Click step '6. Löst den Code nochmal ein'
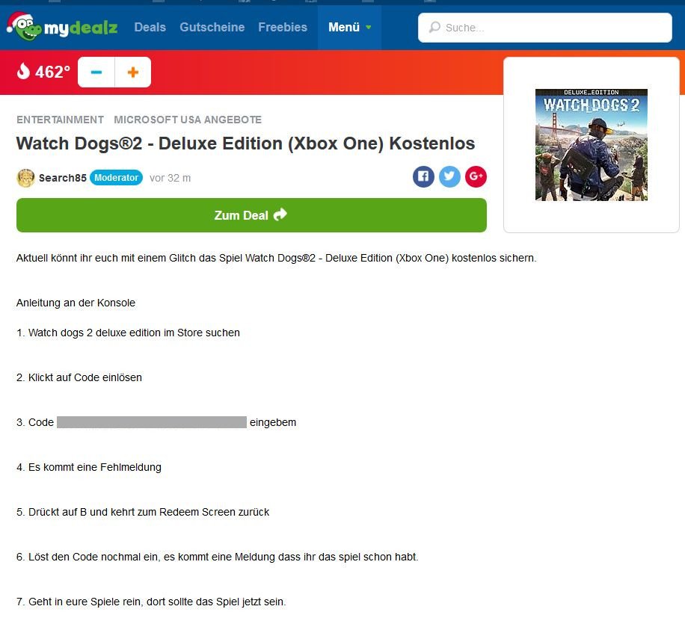This screenshot has height=621, width=685. 218,557
